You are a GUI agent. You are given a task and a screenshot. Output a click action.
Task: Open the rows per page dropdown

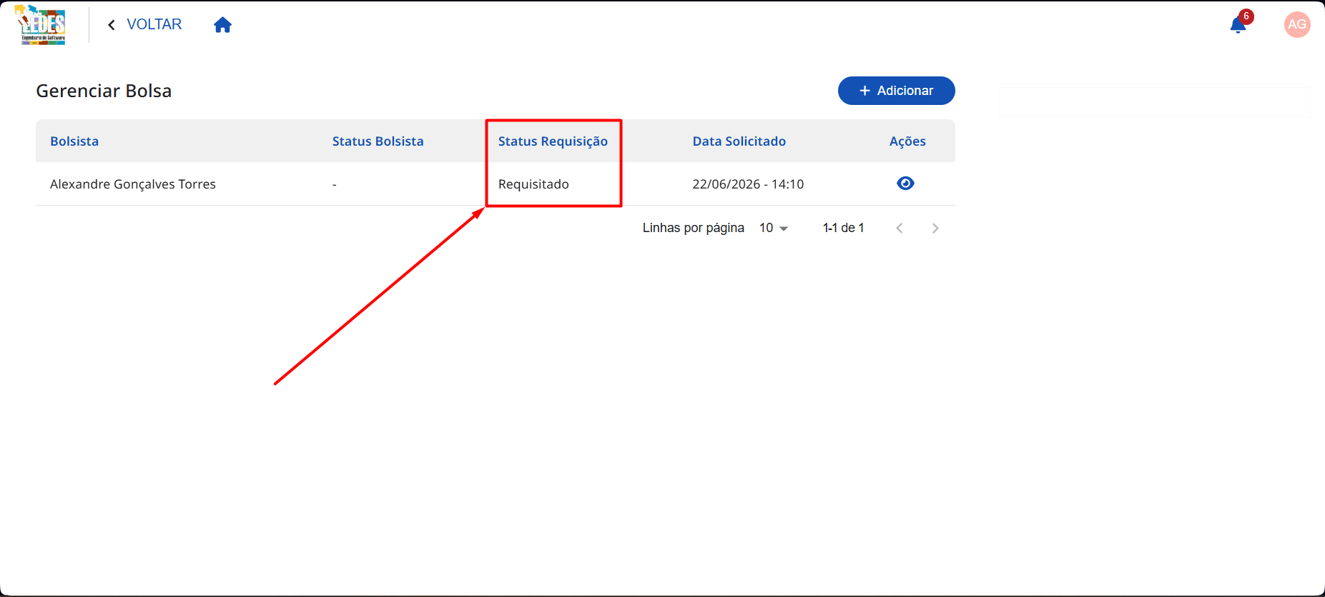point(774,228)
